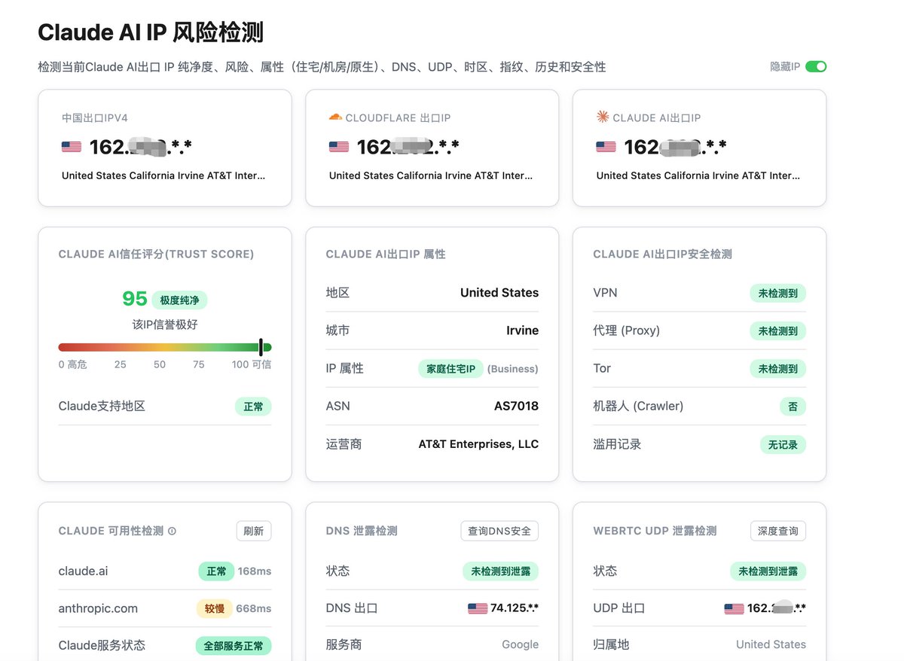This screenshot has width=904, height=661.
Task: Toggle the 隐藏IP switch
Action: pos(816,66)
